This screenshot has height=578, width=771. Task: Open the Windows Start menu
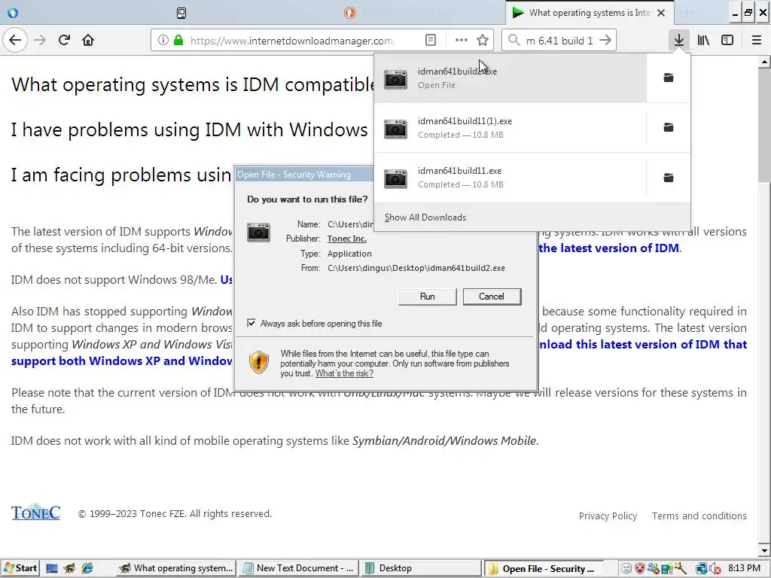click(x=19, y=568)
